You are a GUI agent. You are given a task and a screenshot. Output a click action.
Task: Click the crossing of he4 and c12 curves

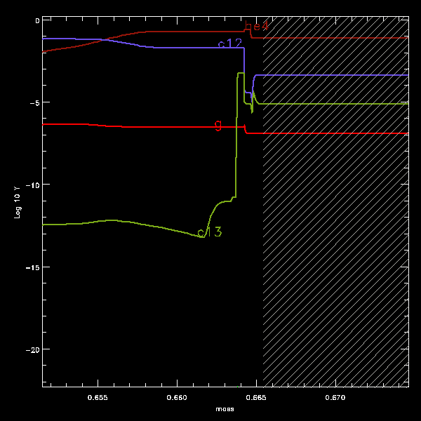click(105, 39)
